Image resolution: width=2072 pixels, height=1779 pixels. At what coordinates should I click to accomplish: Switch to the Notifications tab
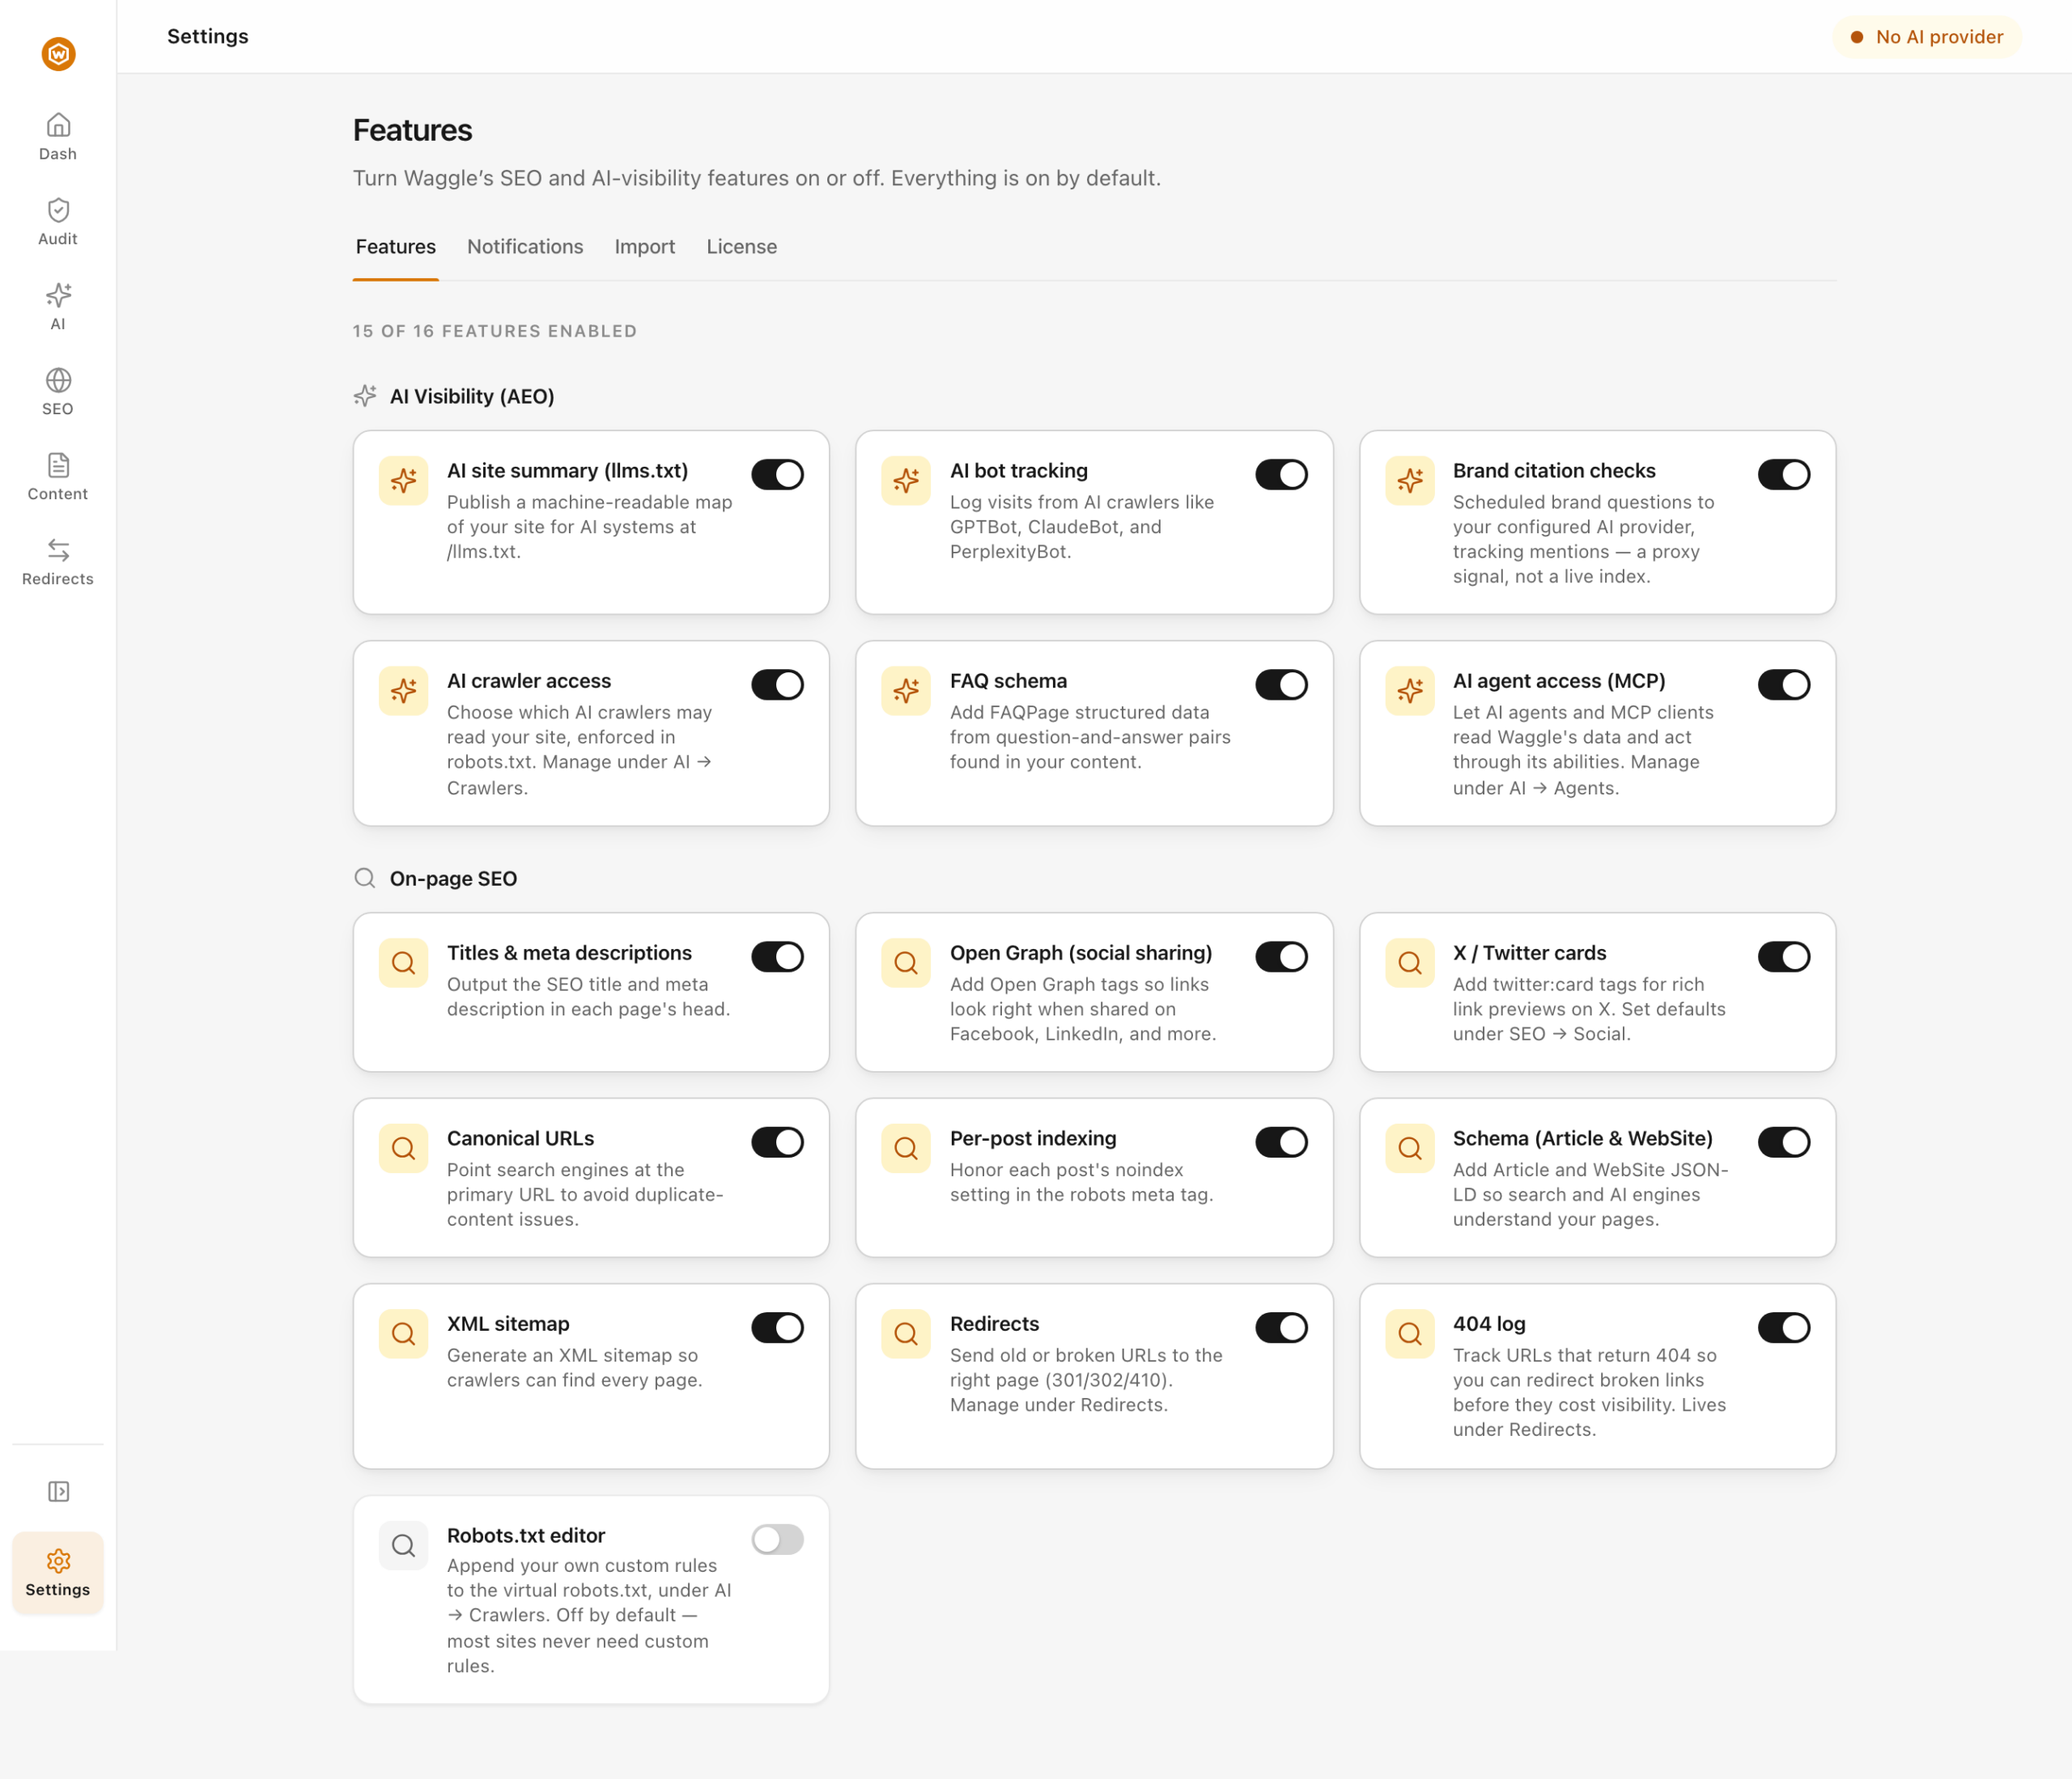click(525, 247)
